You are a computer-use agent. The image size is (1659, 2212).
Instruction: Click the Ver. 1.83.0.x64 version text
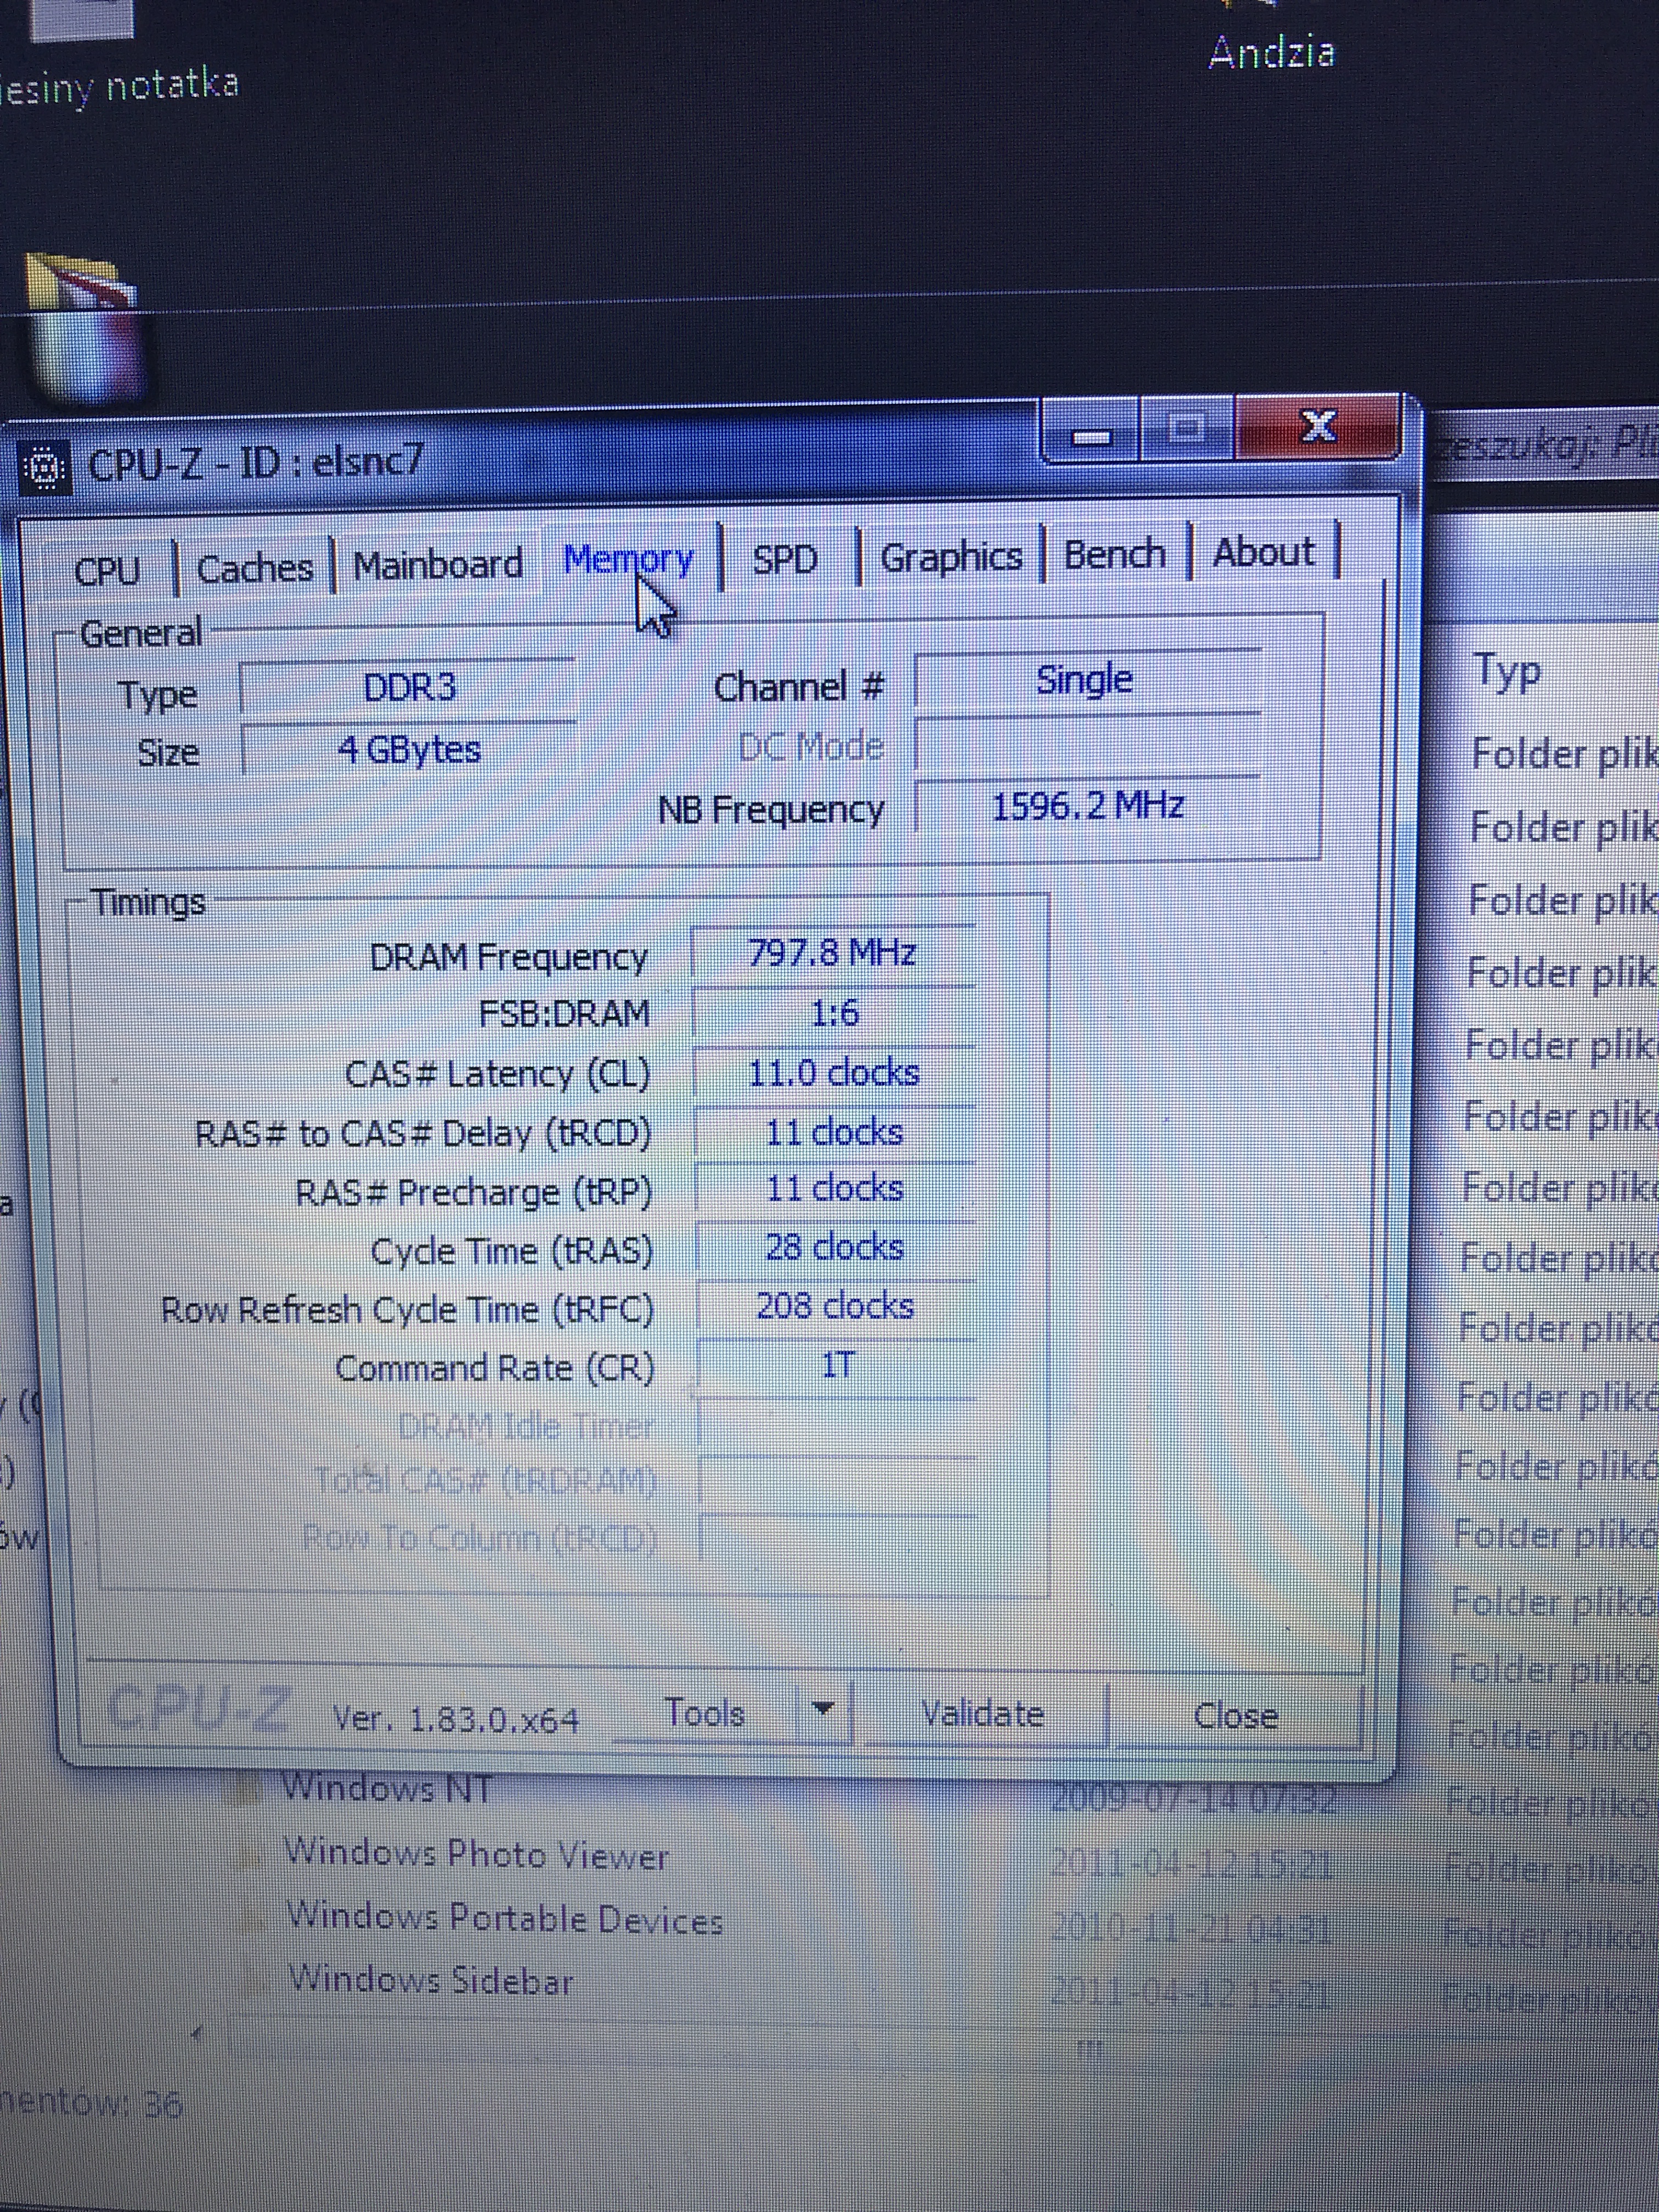coord(456,1719)
